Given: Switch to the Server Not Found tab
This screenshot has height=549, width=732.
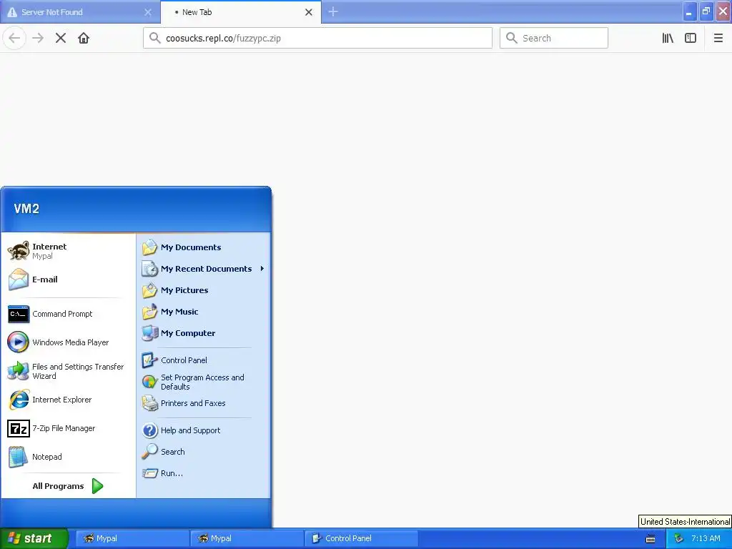Looking at the screenshot, I should pos(80,12).
